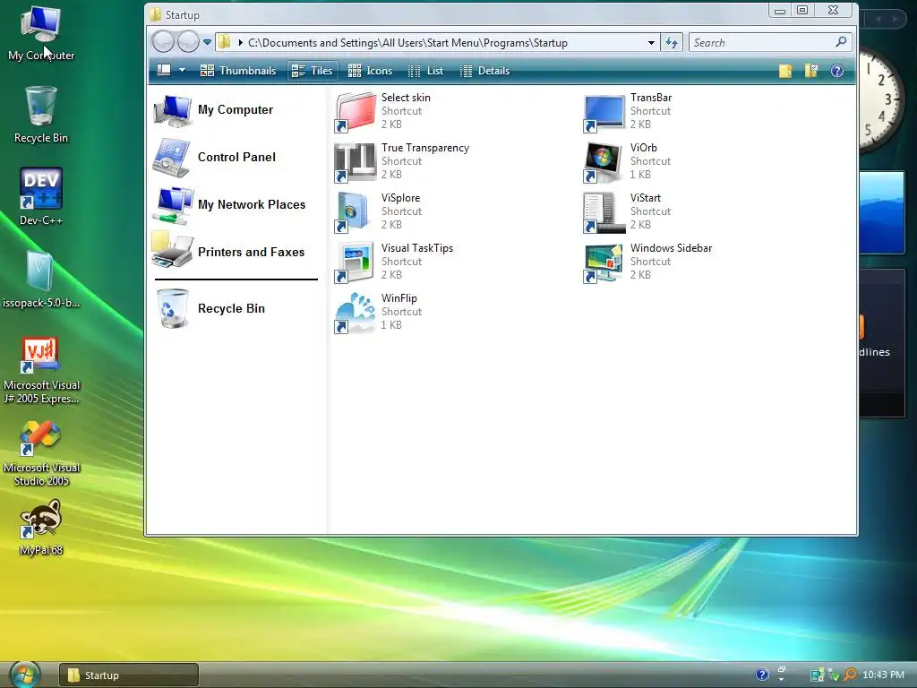Click the sidebar headlines feed gadget
This screenshot has width=917, height=688.
[882, 343]
